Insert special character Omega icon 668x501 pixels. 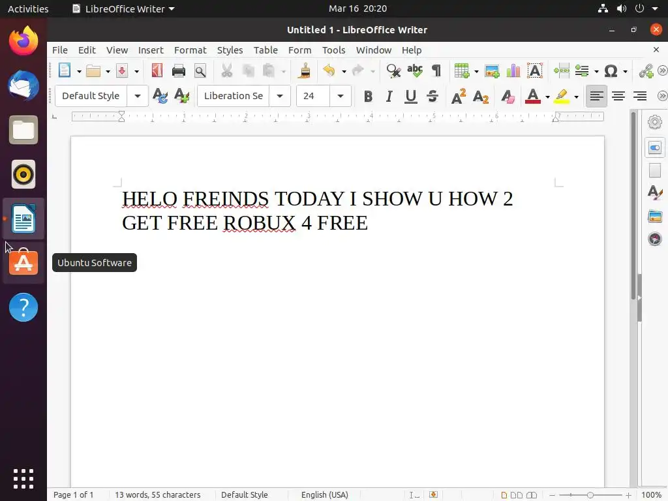click(x=611, y=70)
